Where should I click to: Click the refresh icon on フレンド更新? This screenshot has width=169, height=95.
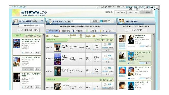pos(127,30)
